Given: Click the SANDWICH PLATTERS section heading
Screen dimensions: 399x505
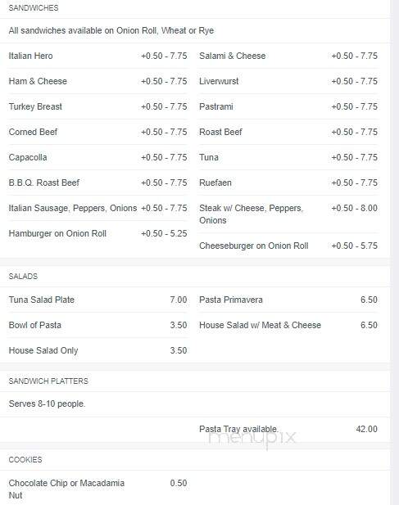Looking at the screenshot, I should point(48,381).
